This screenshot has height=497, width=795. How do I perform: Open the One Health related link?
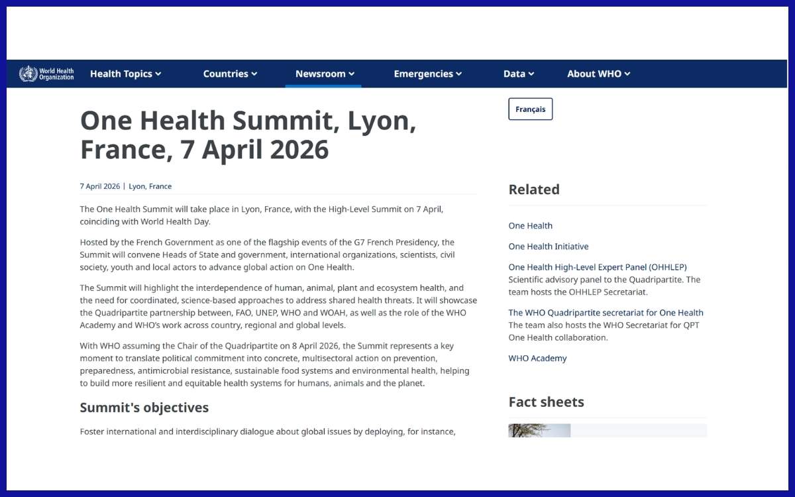[530, 225]
